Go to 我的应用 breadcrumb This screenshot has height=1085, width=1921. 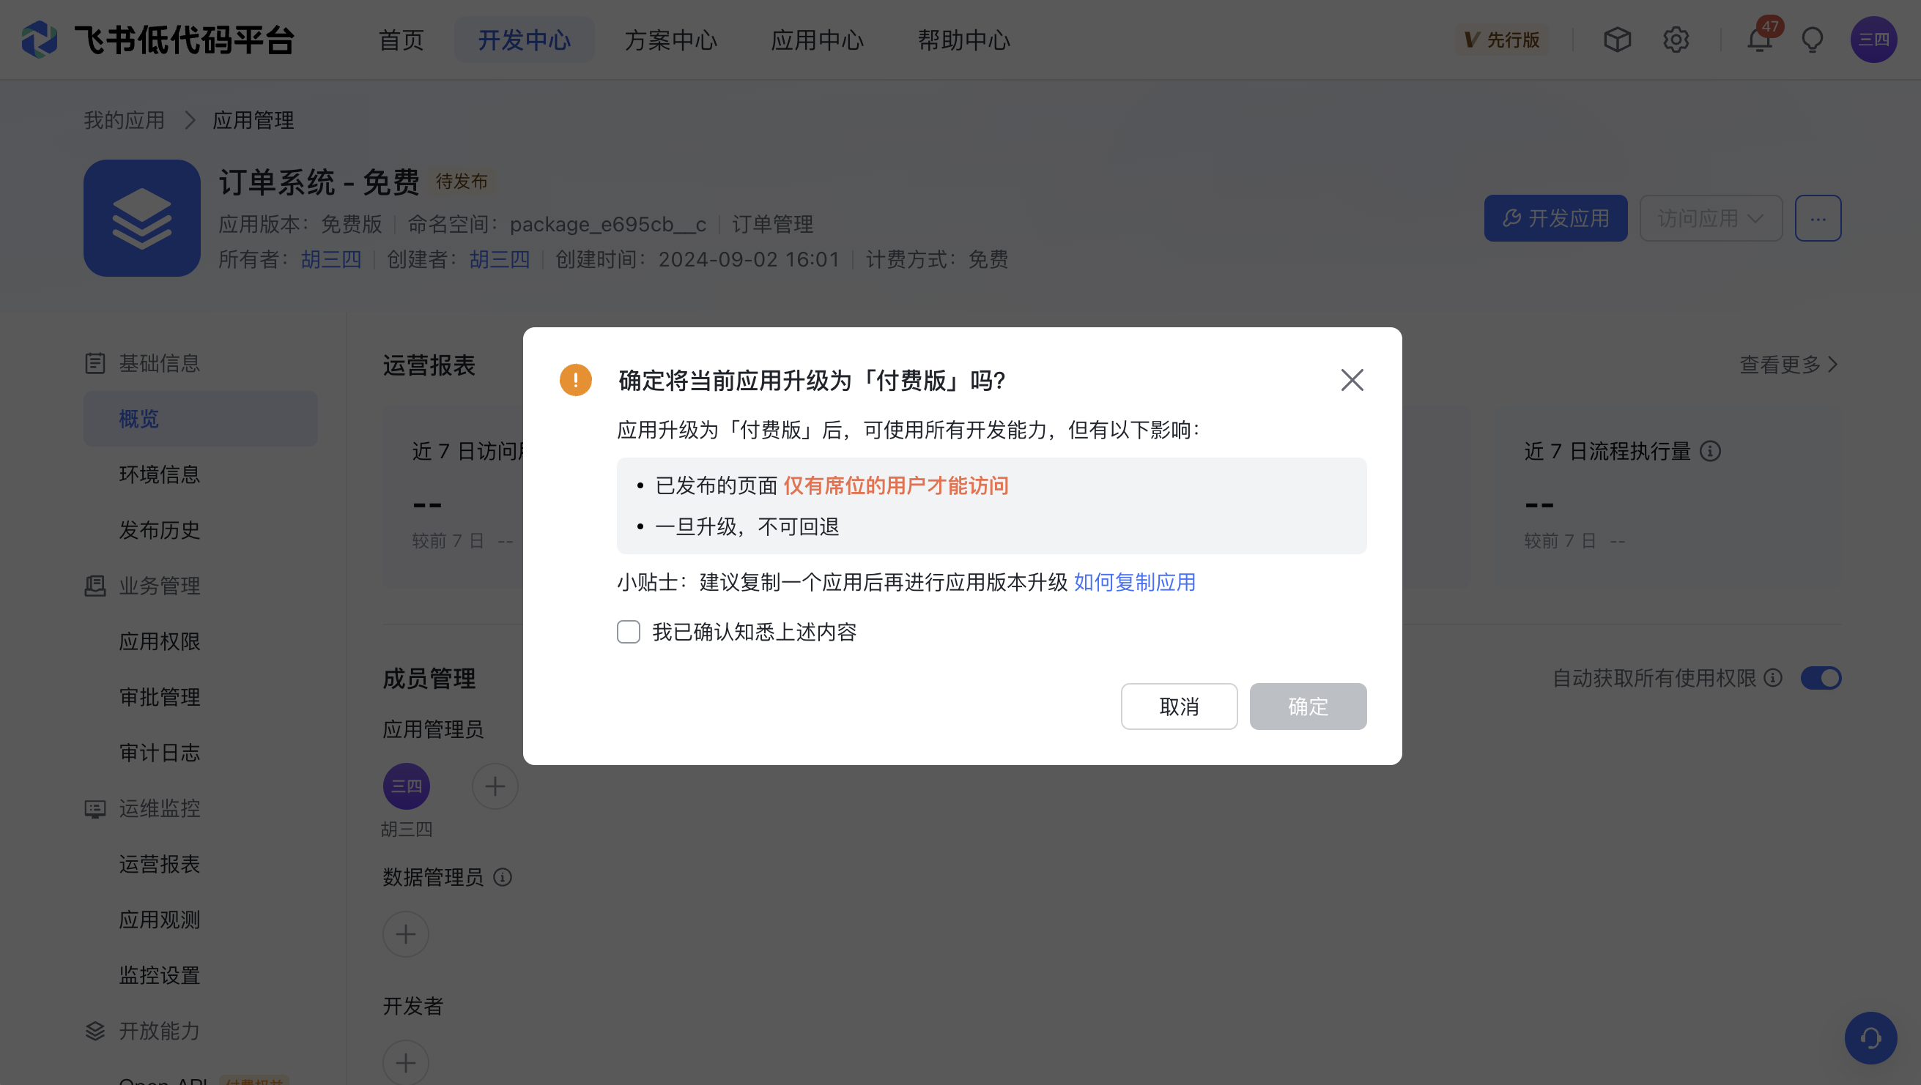[x=124, y=120]
